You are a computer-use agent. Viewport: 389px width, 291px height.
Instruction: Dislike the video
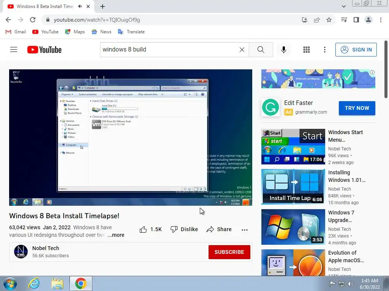coord(184,229)
